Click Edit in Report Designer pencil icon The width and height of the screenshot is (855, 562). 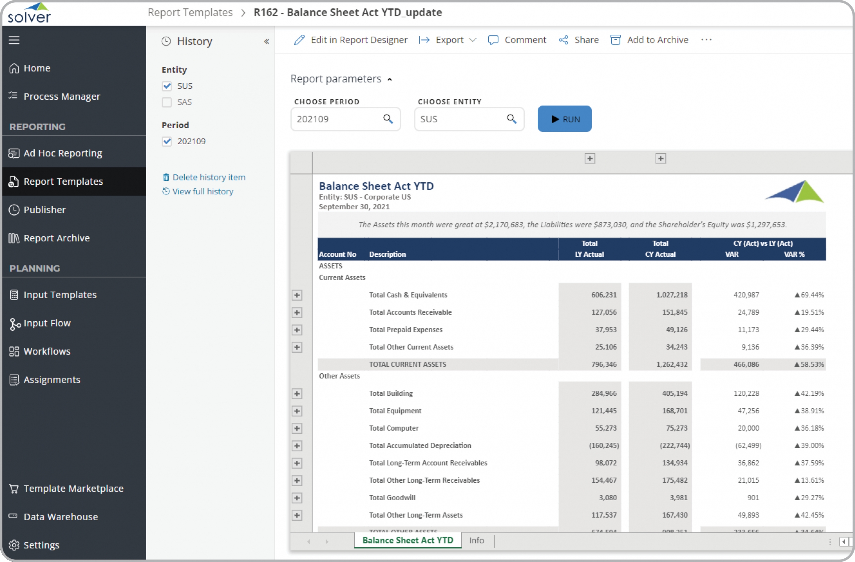pyautogui.click(x=299, y=40)
